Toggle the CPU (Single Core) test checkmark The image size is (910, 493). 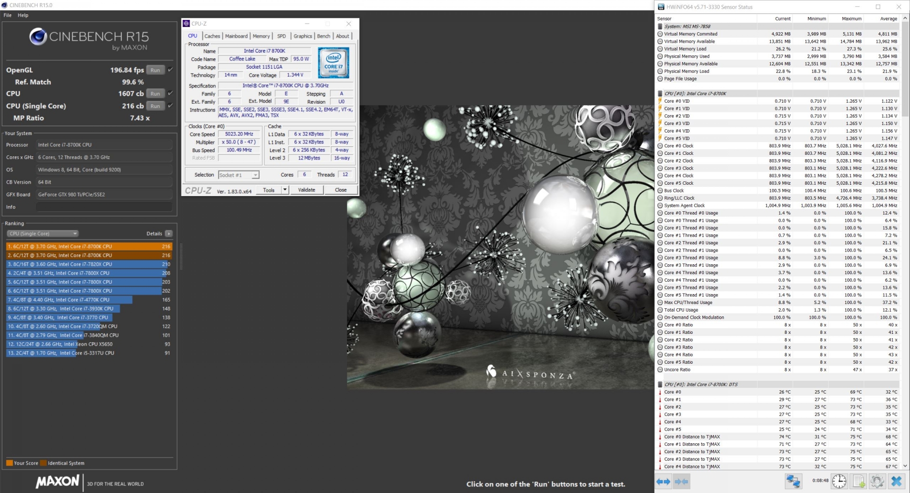click(x=170, y=106)
